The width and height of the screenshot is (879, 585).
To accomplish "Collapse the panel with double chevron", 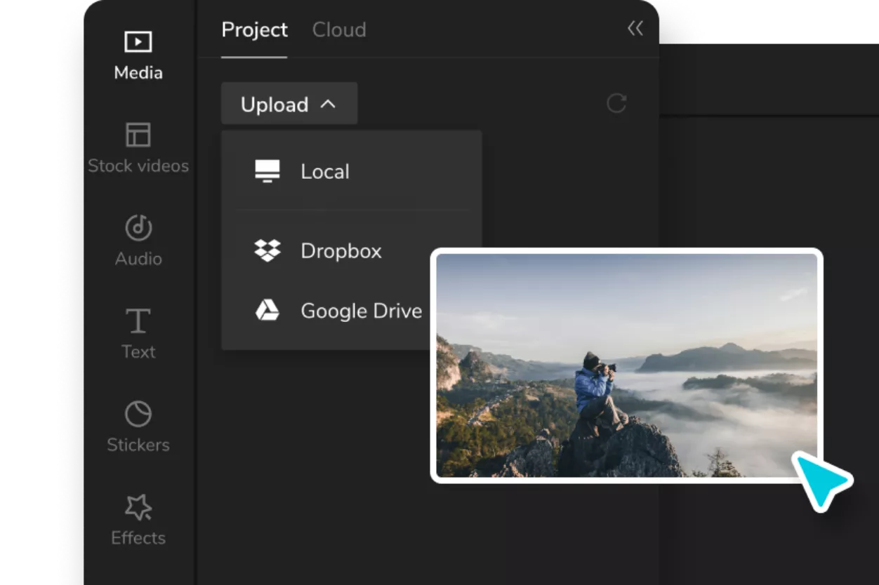I will pyautogui.click(x=635, y=28).
